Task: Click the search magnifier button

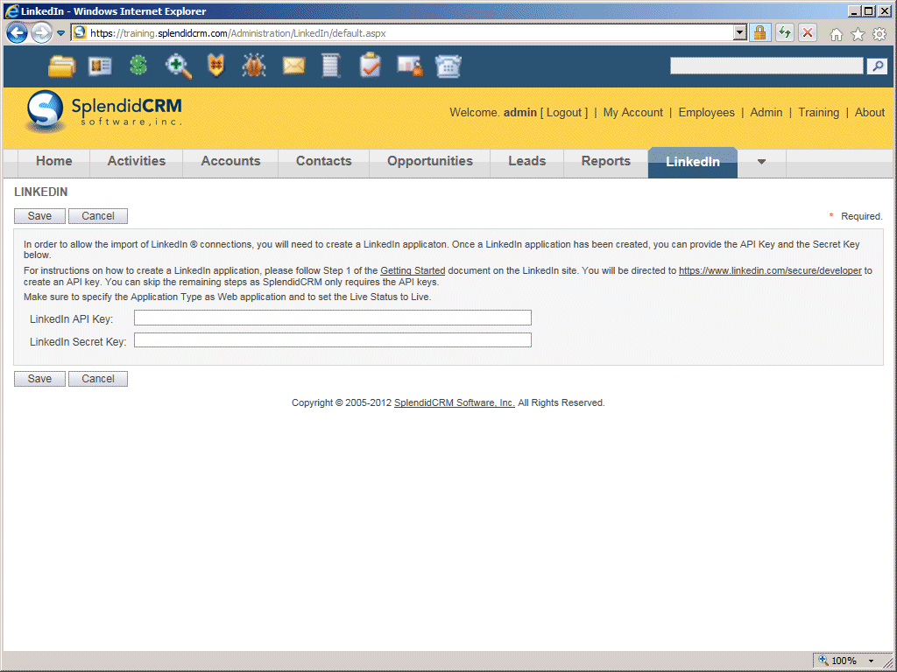Action: [877, 66]
